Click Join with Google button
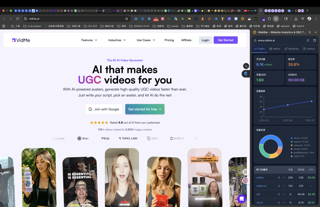 (104, 109)
